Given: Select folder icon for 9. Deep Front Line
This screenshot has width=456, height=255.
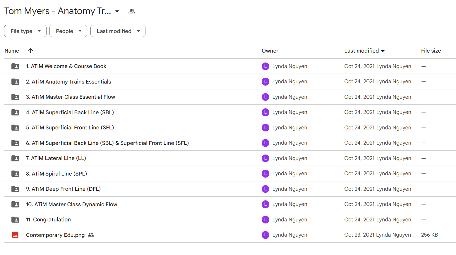Looking at the screenshot, I should pos(15,189).
